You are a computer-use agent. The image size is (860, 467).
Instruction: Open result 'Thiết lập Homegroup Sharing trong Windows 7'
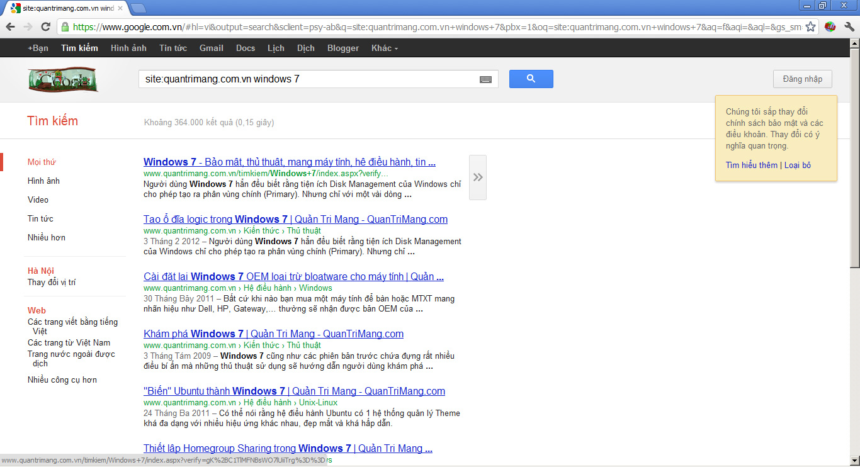coord(288,448)
